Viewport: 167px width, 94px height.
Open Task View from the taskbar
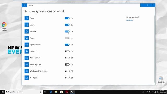pos(45,92)
